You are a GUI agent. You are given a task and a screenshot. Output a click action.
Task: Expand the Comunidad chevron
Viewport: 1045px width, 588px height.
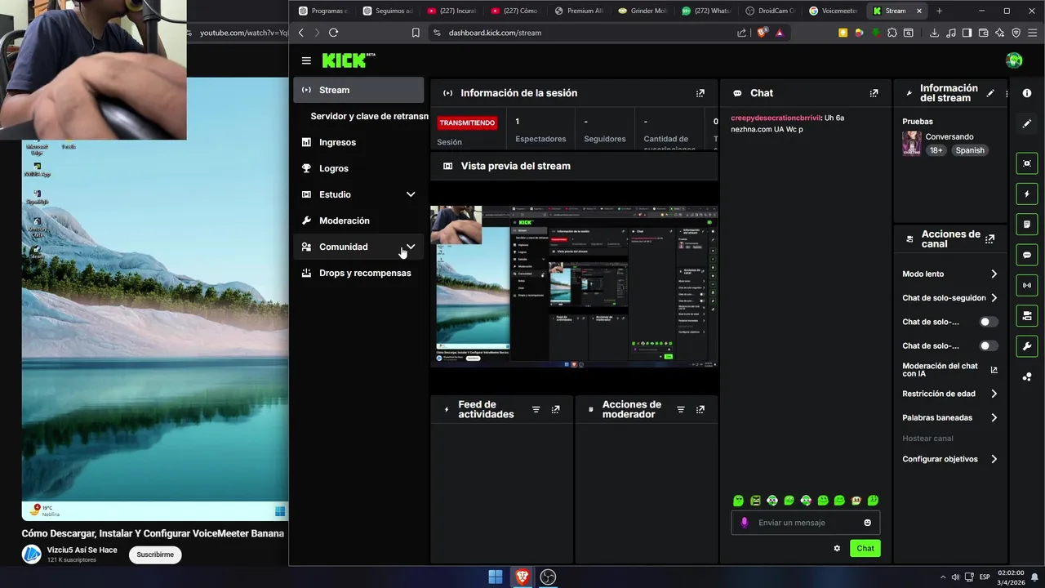coord(411,247)
